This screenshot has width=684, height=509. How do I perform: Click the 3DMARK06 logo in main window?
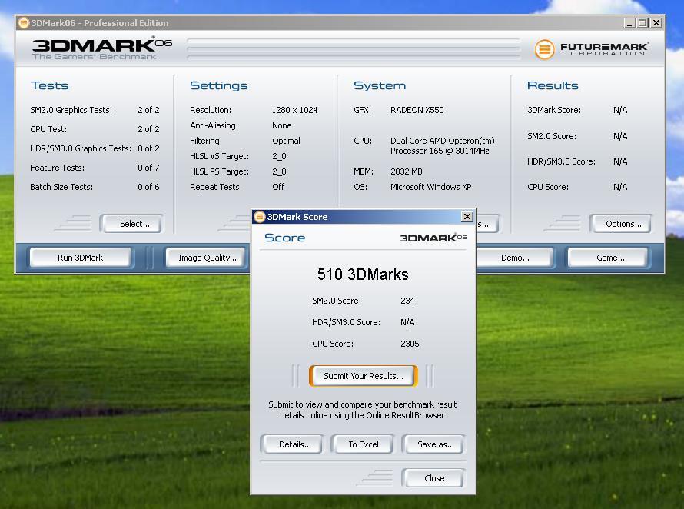[x=102, y=48]
